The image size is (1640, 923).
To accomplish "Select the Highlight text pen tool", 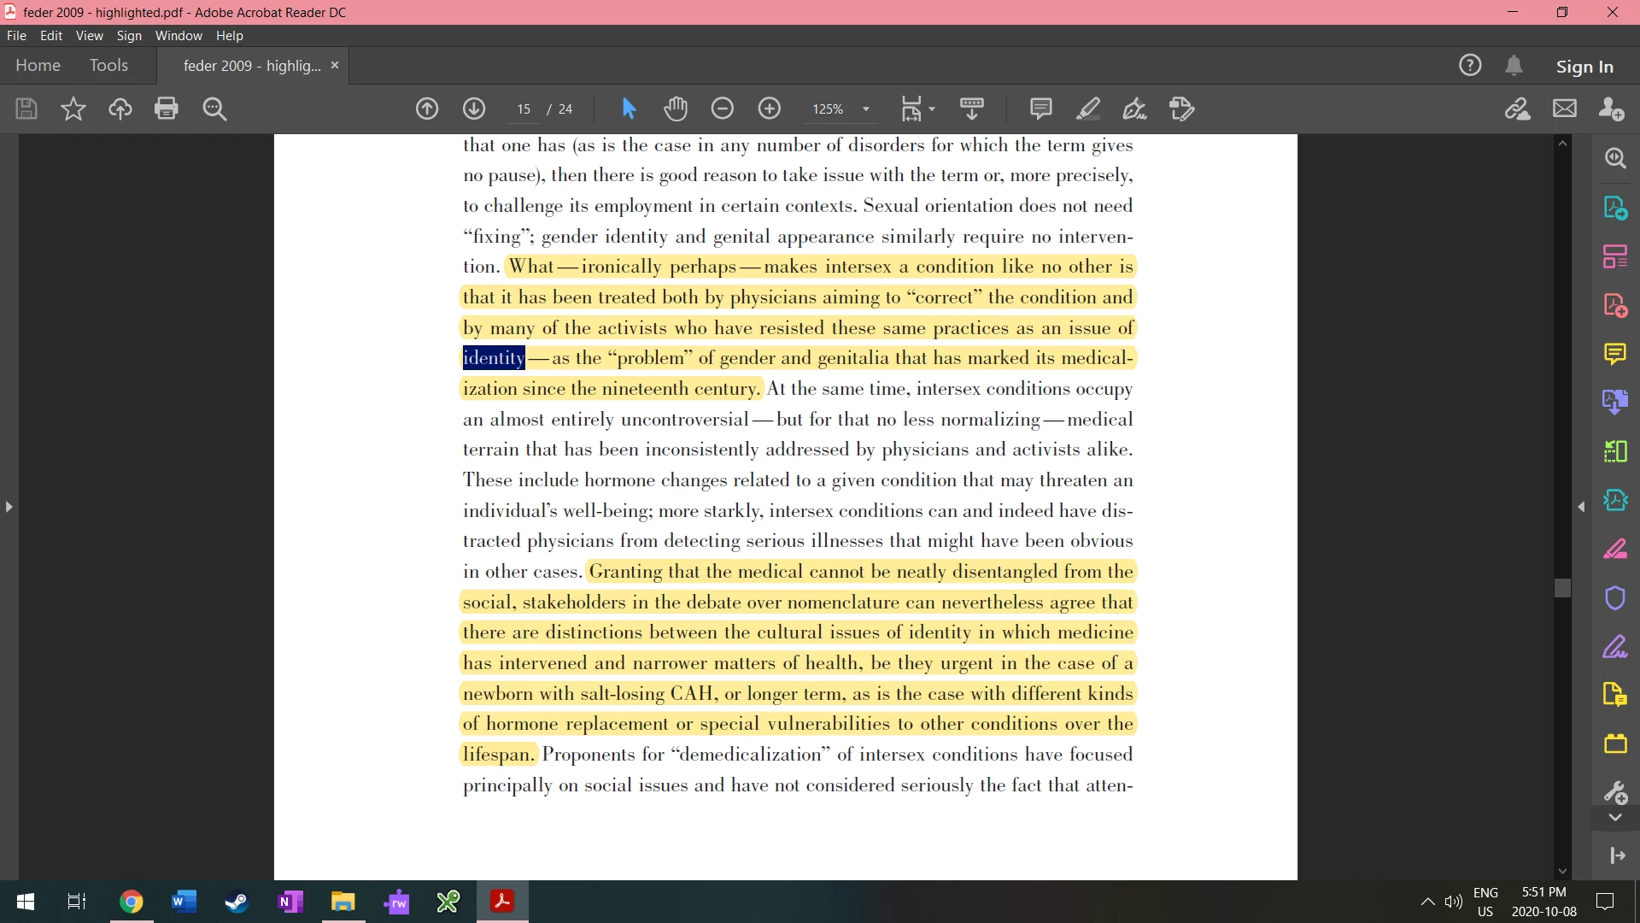I will click(x=1087, y=109).
